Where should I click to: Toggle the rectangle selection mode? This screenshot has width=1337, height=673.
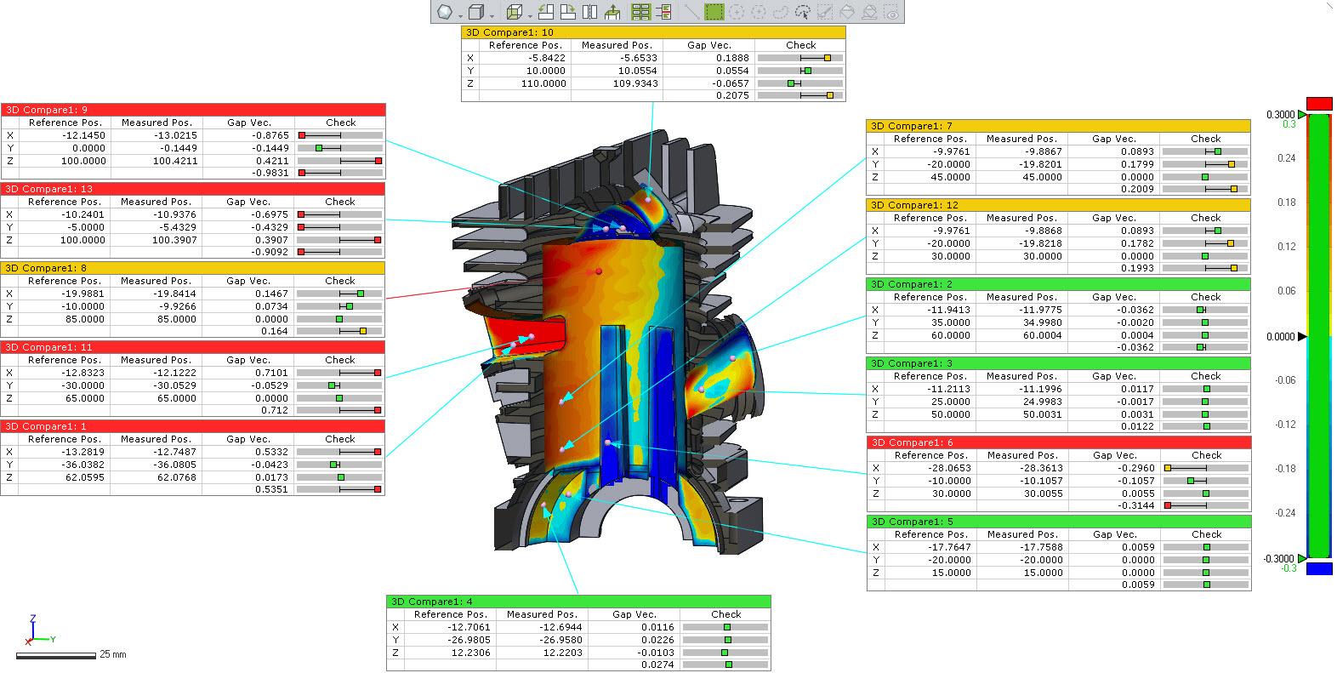point(714,12)
